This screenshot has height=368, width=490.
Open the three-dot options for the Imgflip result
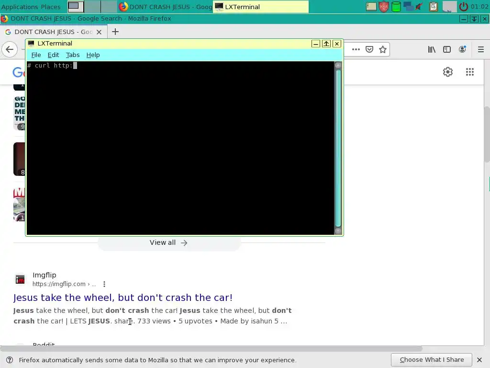104,284
